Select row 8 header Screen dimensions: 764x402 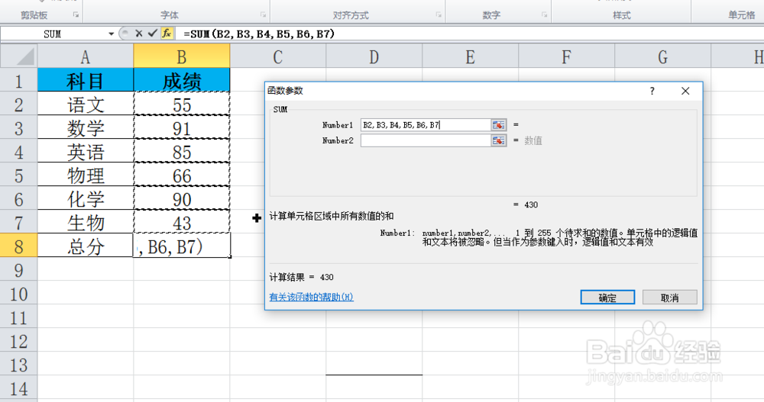pyautogui.click(x=18, y=246)
